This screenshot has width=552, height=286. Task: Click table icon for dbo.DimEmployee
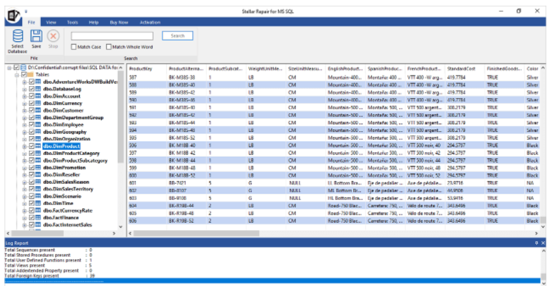click(38, 125)
